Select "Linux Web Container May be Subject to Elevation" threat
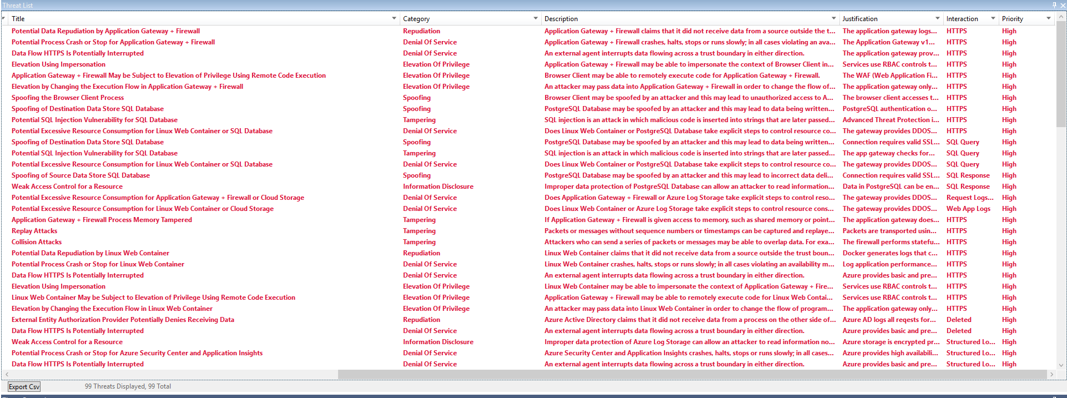Image resolution: width=1067 pixels, height=398 pixels. click(153, 298)
